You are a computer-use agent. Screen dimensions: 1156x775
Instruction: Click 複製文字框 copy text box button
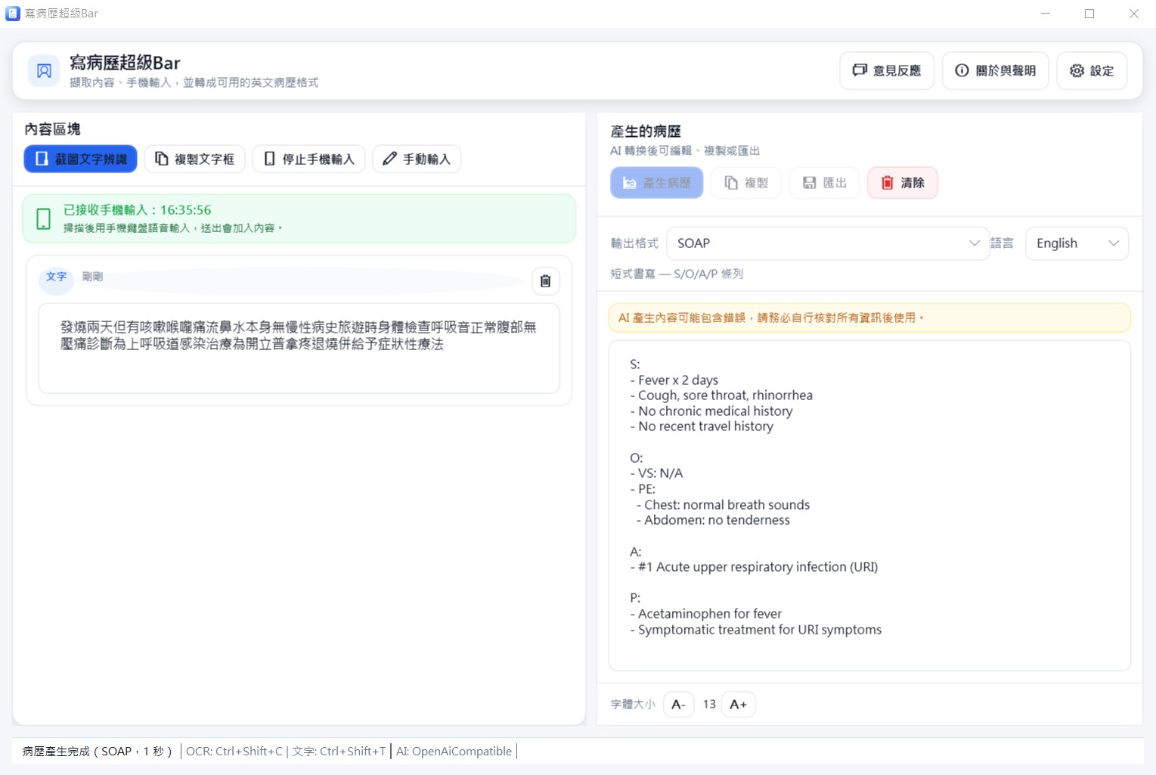[195, 159]
